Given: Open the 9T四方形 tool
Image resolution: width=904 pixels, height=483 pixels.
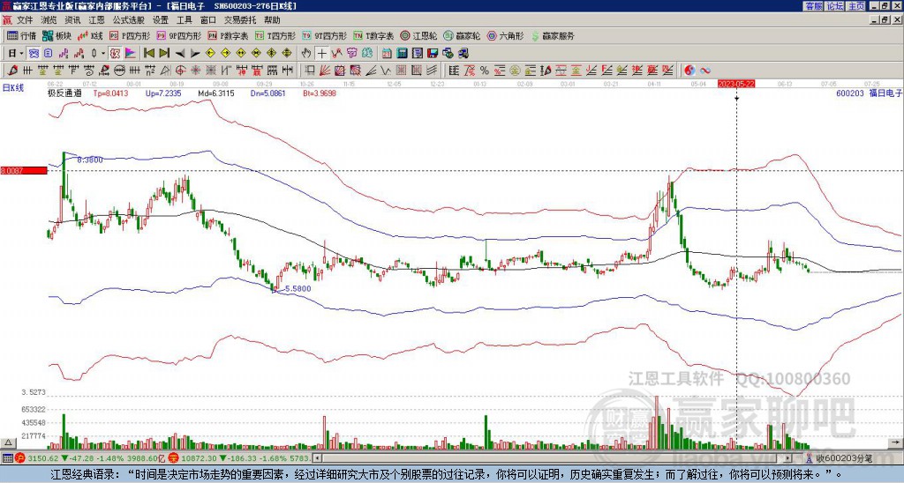Looking at the screenshot, I should [x=324, y=35].
